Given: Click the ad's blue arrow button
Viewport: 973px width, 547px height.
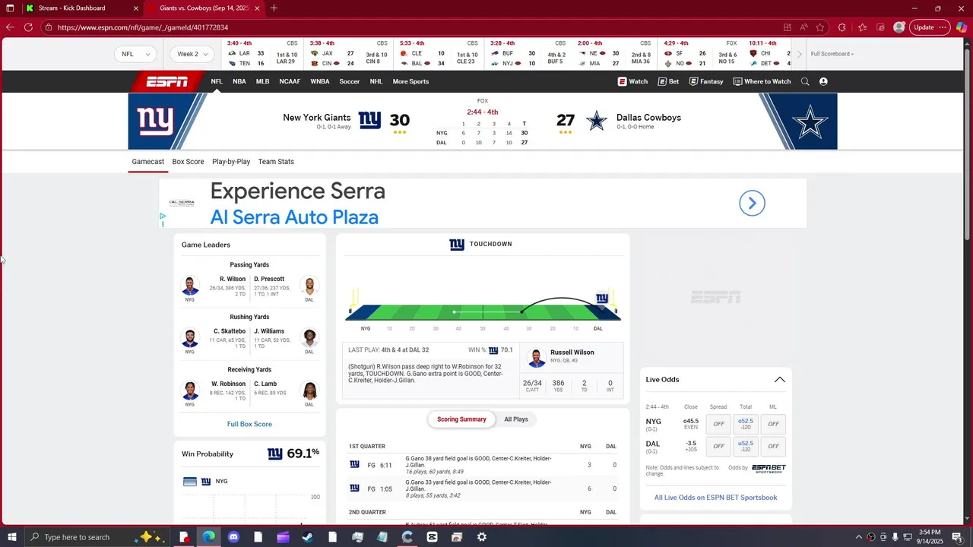Looking at the screenshot, I should 752,203.
